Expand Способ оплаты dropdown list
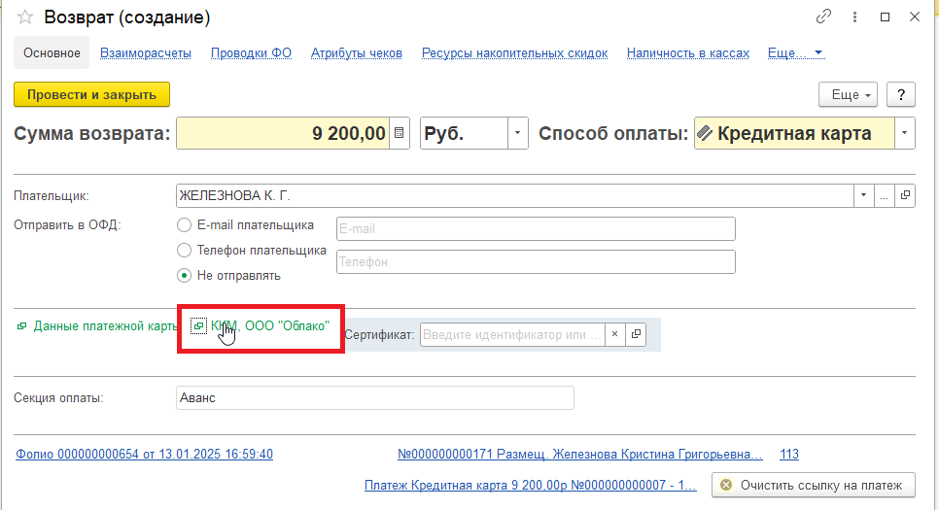 tap(905, 134)
